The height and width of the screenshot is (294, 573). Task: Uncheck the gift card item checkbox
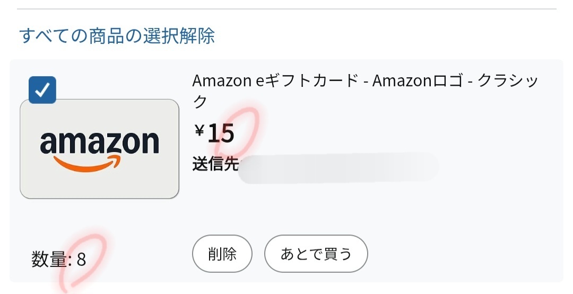click(x=42, y=90)
